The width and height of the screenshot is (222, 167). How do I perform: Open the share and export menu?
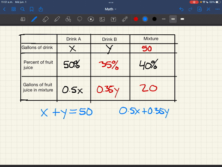(41, 9)
